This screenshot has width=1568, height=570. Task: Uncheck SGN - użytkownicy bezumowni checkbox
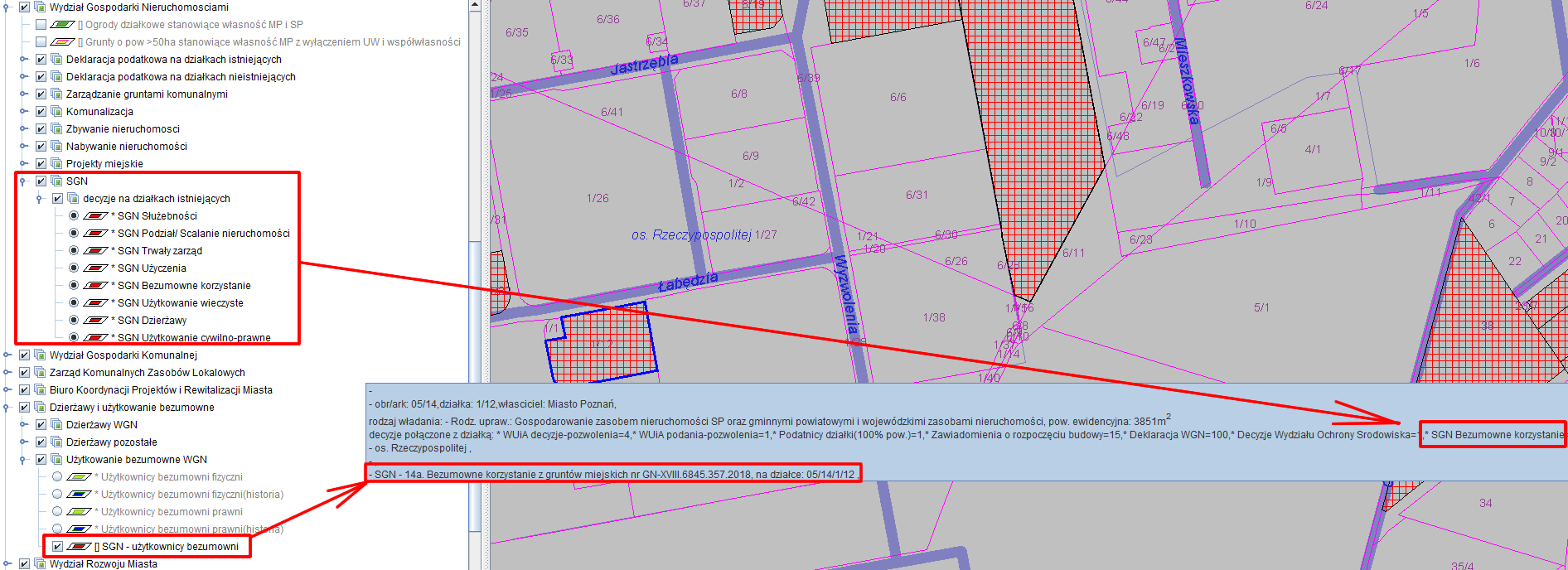pyautogui.click(x=57, y=547)
